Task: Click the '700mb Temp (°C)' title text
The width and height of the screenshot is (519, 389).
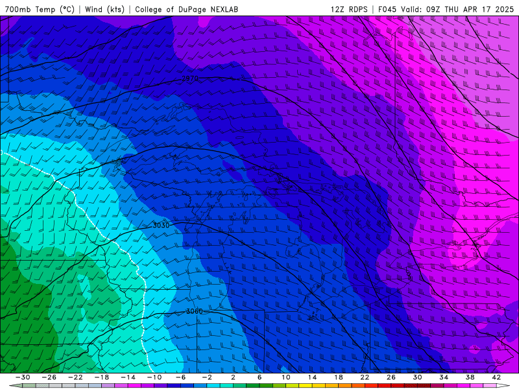Action: (x=40, y=9)
